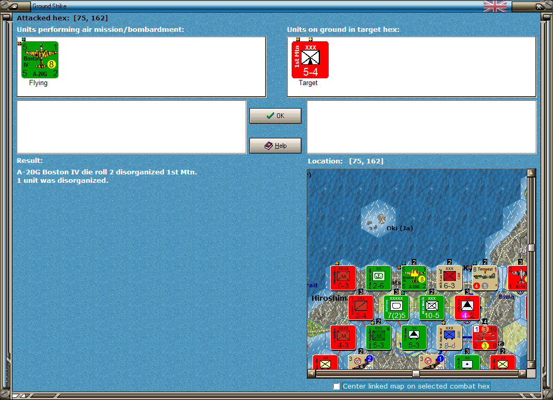This screenshot has width=553, height=400.
Task: Click the green division counter at the map's bottom edge
Action: click(x=467, y=362)
